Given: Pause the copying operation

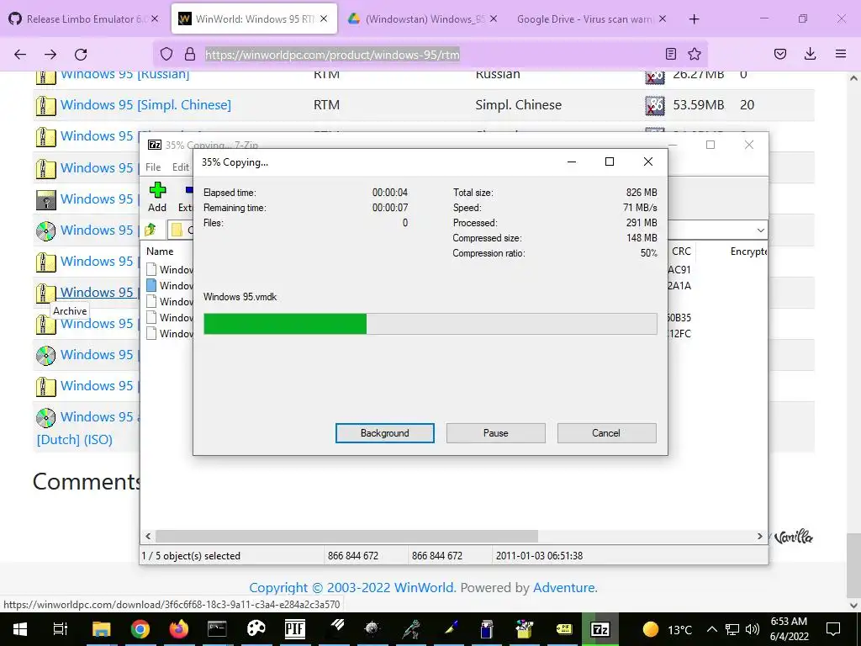Looking at the screenshot, I should 496,433.
